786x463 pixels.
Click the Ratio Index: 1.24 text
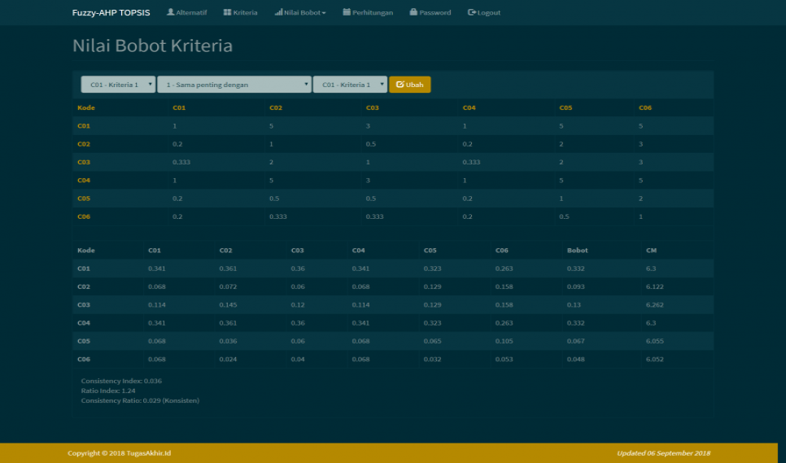click(x=108, y=391)
